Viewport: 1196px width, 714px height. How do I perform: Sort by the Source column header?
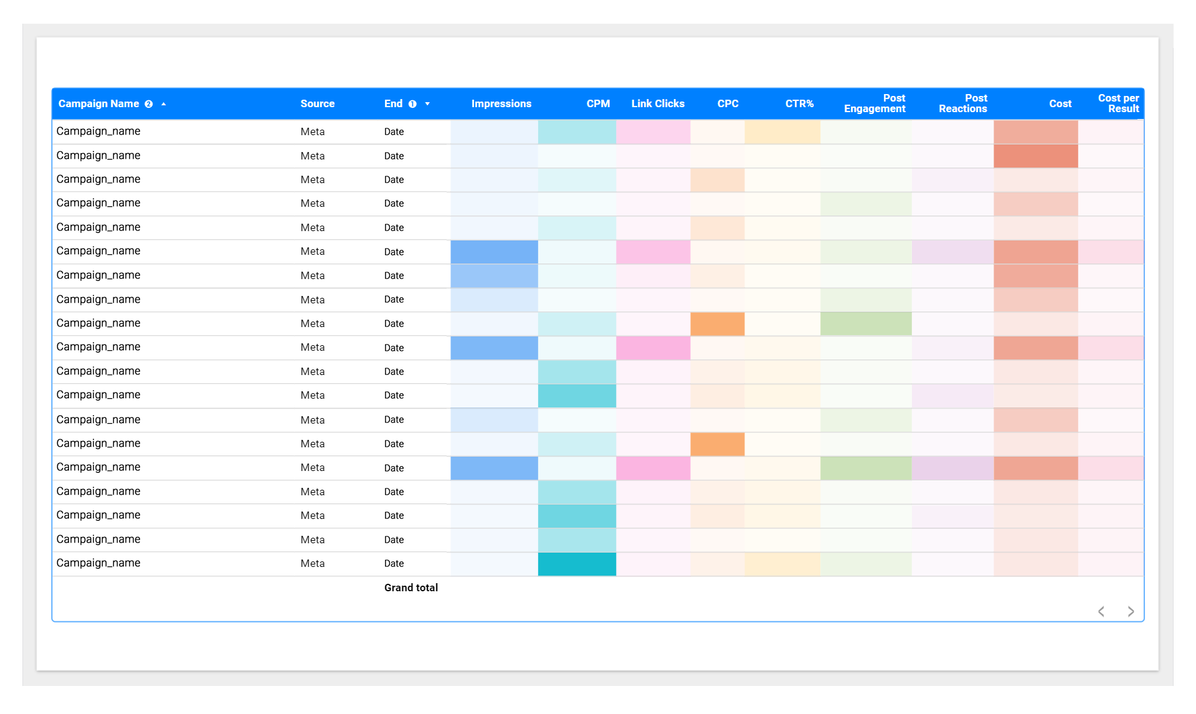tap(318, 104)
